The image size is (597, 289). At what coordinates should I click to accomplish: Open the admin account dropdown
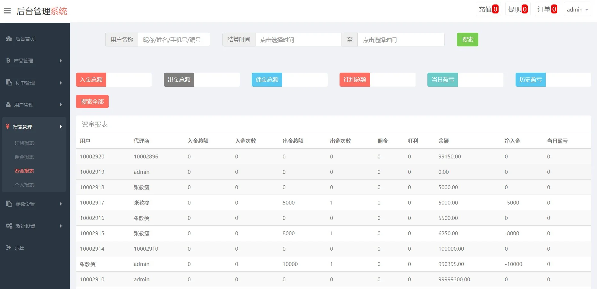(577, 10)
